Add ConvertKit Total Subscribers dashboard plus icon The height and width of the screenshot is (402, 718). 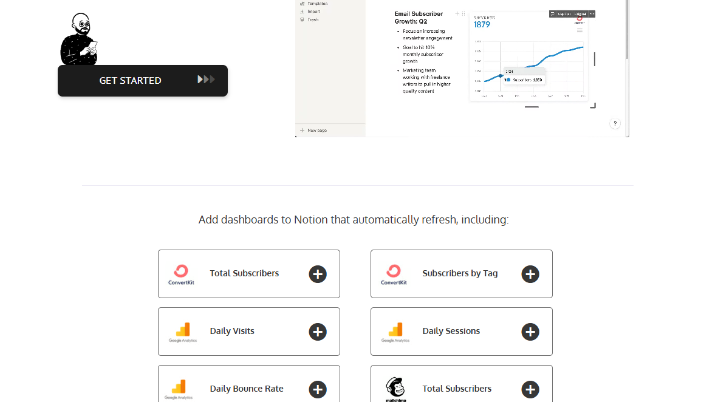click(x=318, y=274)
